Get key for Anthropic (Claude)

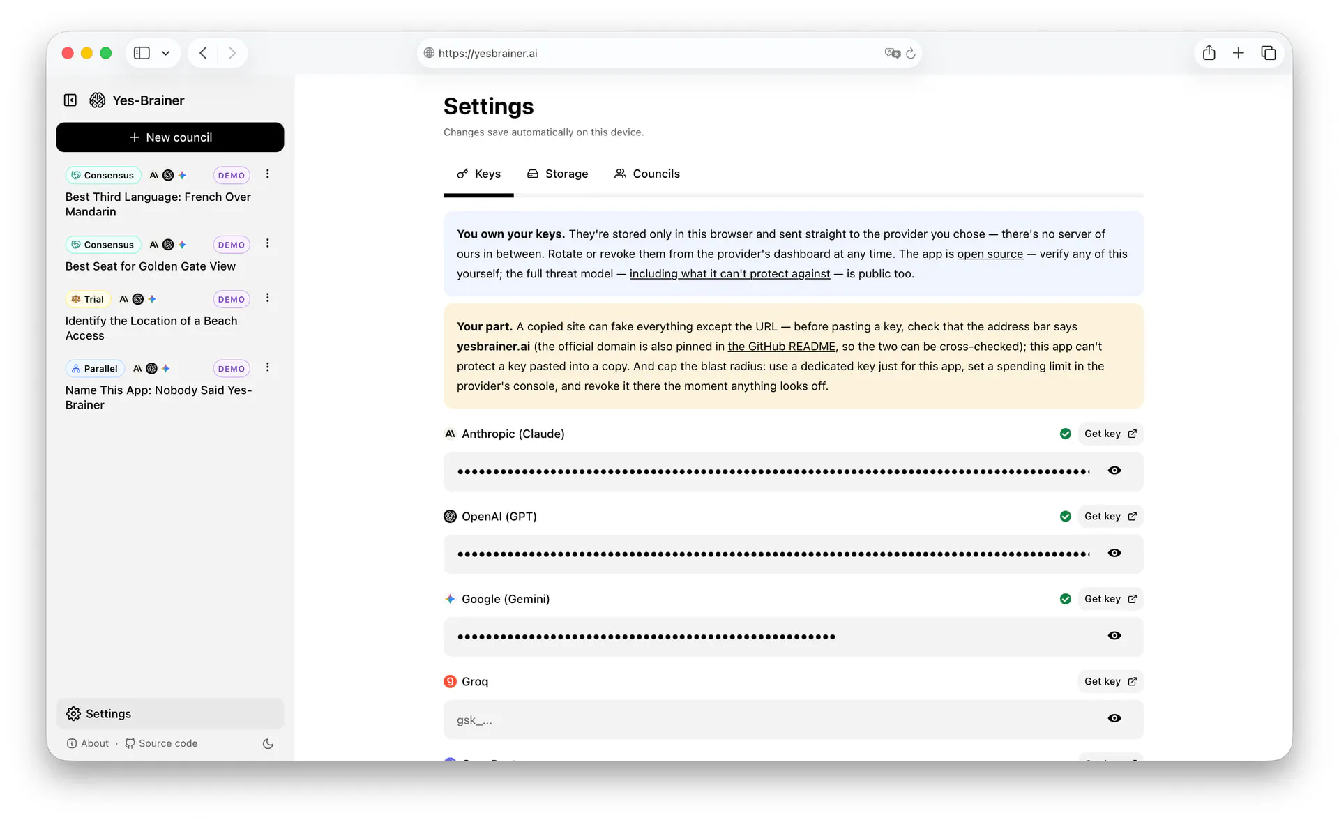1110,434
